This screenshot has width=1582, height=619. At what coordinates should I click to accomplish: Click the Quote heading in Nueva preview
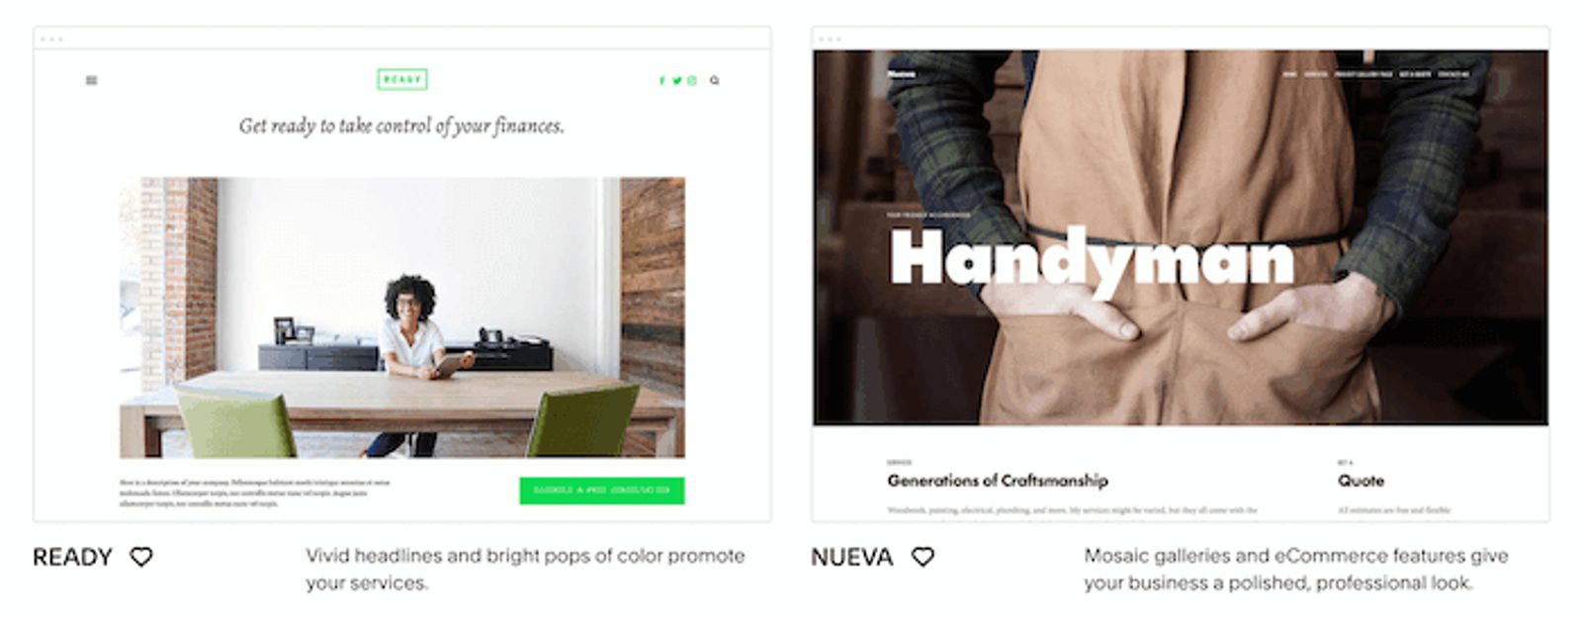pyautogui.click(x=1361, y=481)
